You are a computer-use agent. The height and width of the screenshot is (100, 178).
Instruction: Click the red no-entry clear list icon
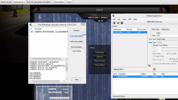(x=154, y=69)
